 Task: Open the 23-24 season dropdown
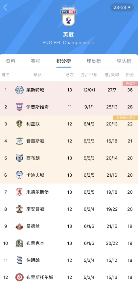tap(122, 8)
